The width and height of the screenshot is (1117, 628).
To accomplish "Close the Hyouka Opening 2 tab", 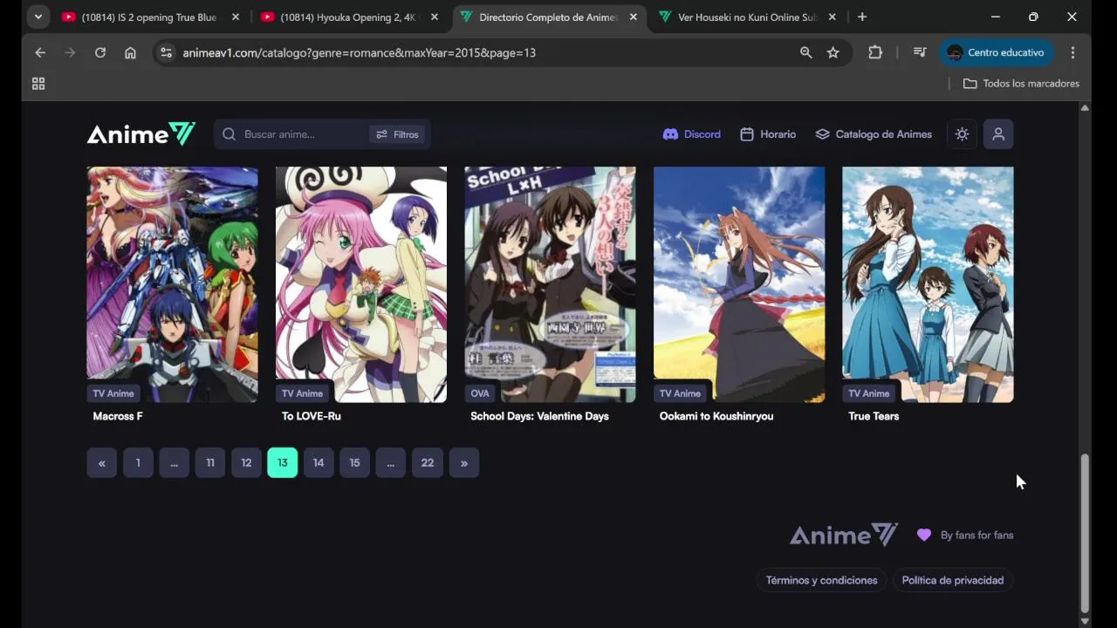I will (435, 17).
